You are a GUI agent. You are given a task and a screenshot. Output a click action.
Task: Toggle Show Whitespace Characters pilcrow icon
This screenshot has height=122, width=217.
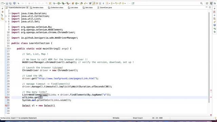click(103, 3)
